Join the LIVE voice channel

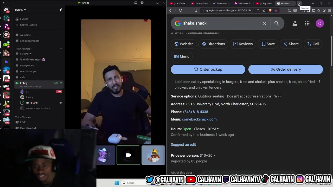tap(23, 122)
